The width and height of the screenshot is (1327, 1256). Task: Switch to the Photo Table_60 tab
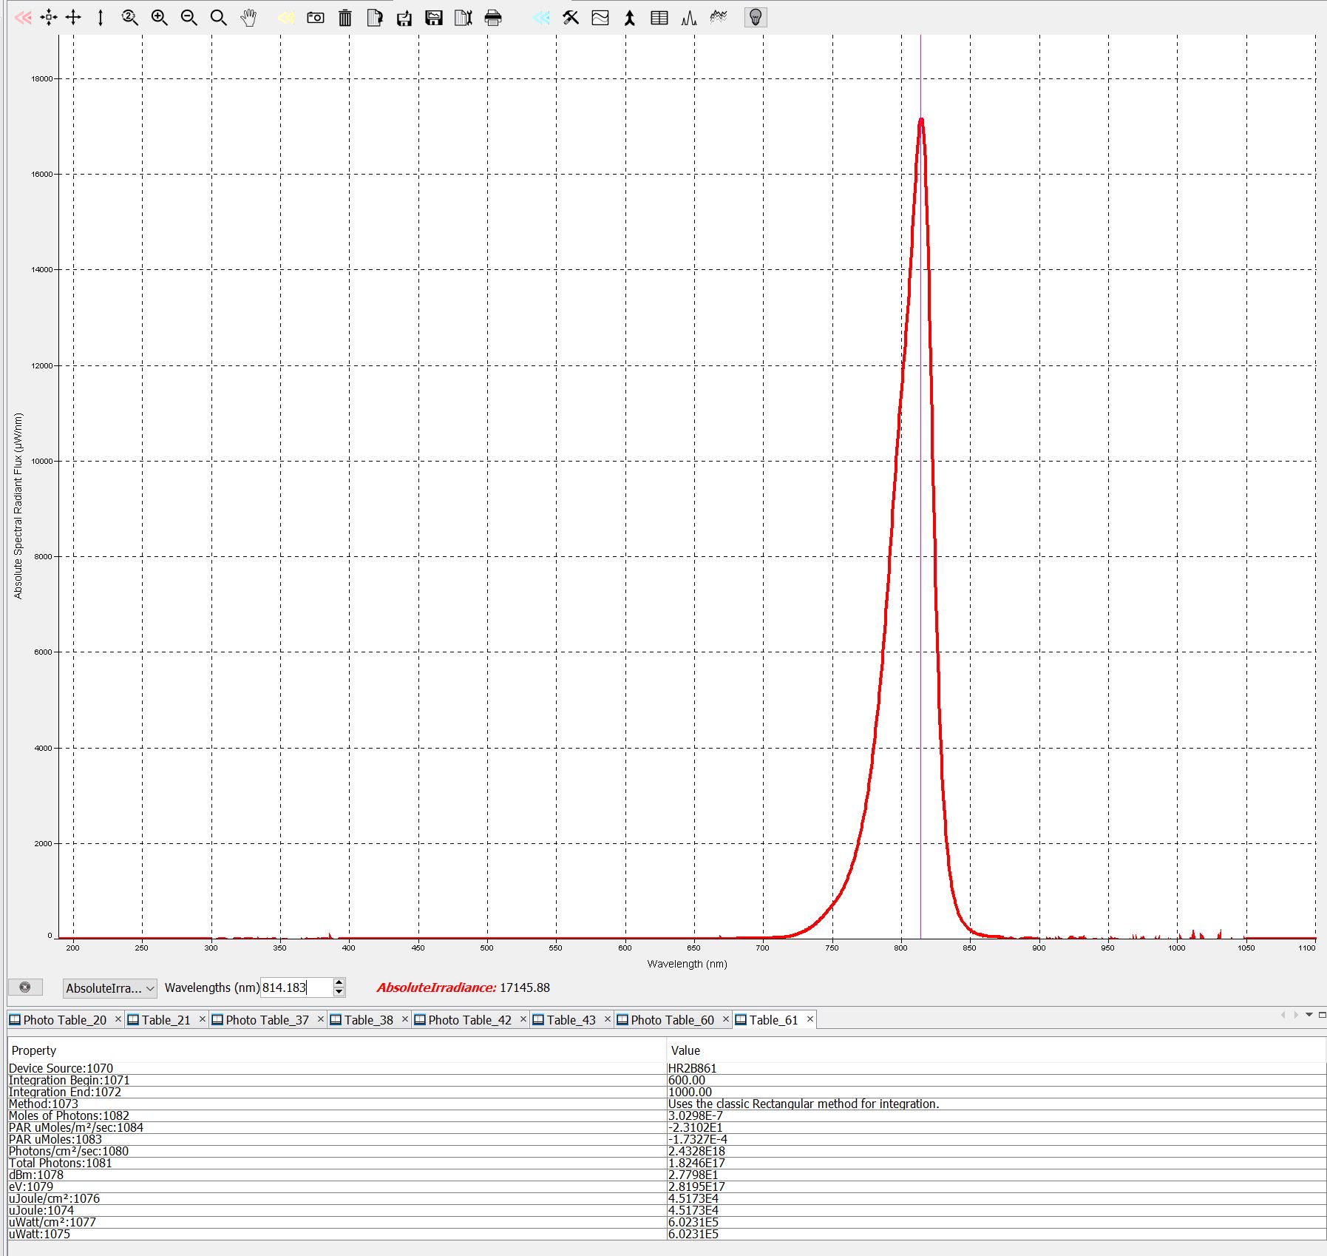pyautogui.click(x=672, y=1020)
